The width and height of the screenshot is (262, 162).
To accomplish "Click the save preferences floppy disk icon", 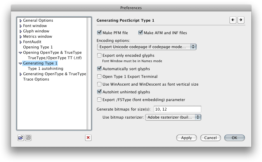I will [x=28, y=138].
